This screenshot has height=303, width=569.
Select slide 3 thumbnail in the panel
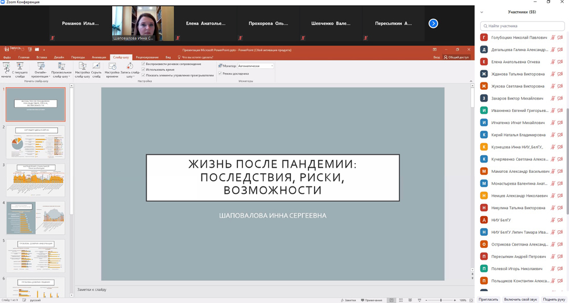36,180
